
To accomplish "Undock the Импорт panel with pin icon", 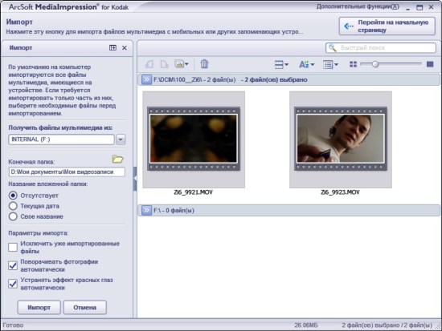I will click(x=113, y=48).
